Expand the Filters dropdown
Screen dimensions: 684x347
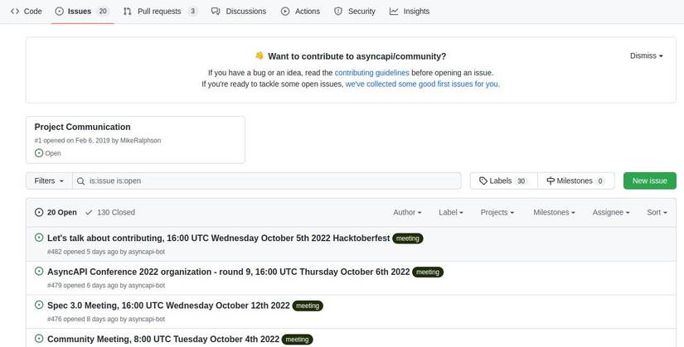(49, 181)
